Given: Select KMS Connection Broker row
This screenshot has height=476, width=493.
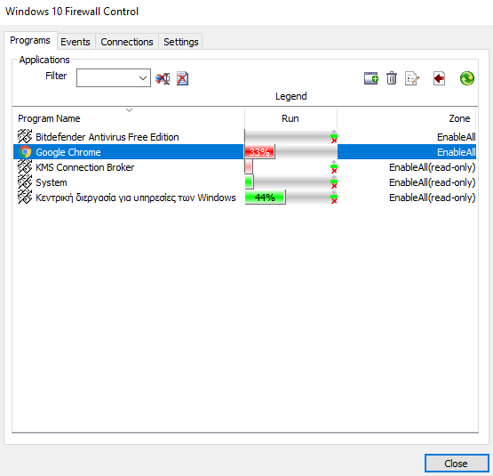Looking at the screenshot, I should coord(244,167).
